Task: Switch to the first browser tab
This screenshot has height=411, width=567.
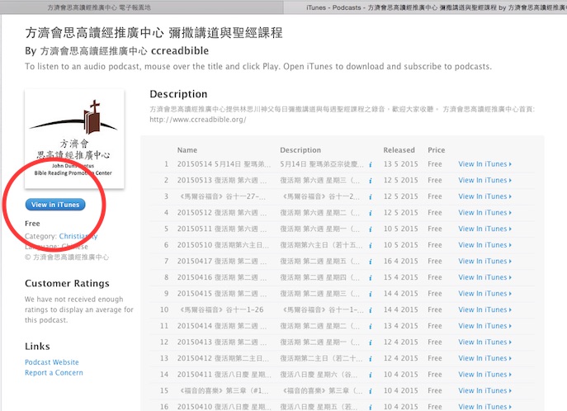Action: tap(142, 7)
